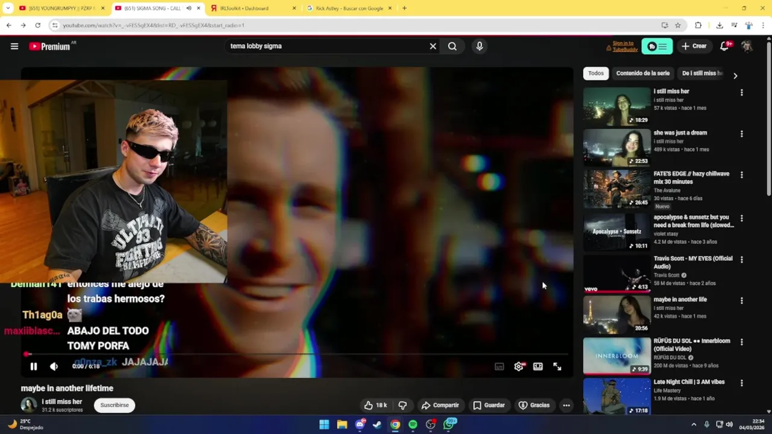Open Chrome extensions puzzle icon
The image size is (772, 434).
tap(698, 25)
